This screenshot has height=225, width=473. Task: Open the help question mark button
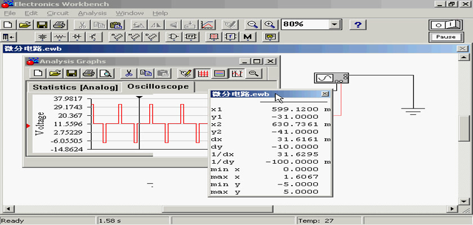point(358,24)
